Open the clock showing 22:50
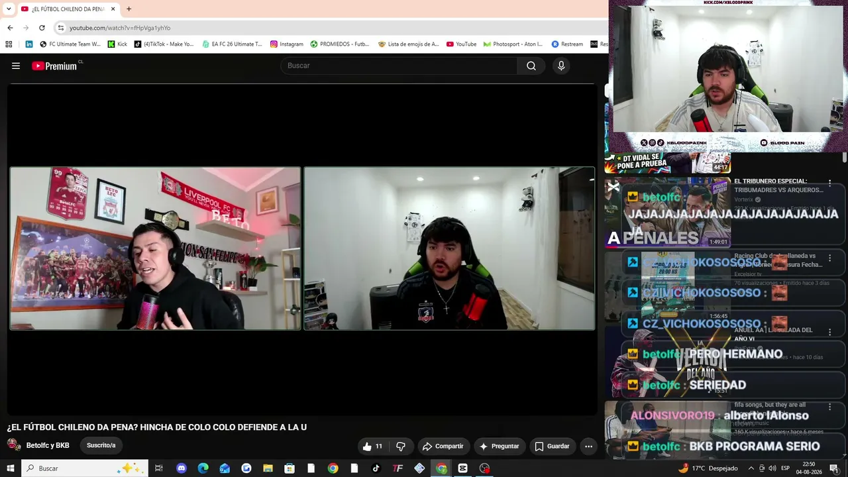The height and width of the screenshot is (477, 848). [x=808, y=468]
